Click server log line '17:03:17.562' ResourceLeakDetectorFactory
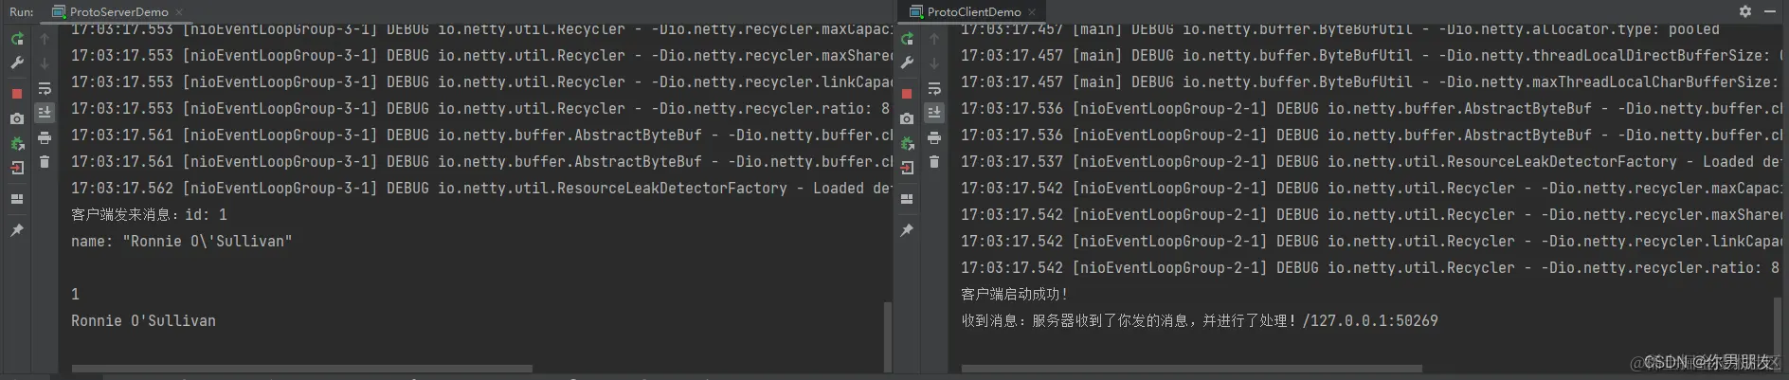This screenshot has height=380, width=1789. pyautogui.click(x=480, y=189)
